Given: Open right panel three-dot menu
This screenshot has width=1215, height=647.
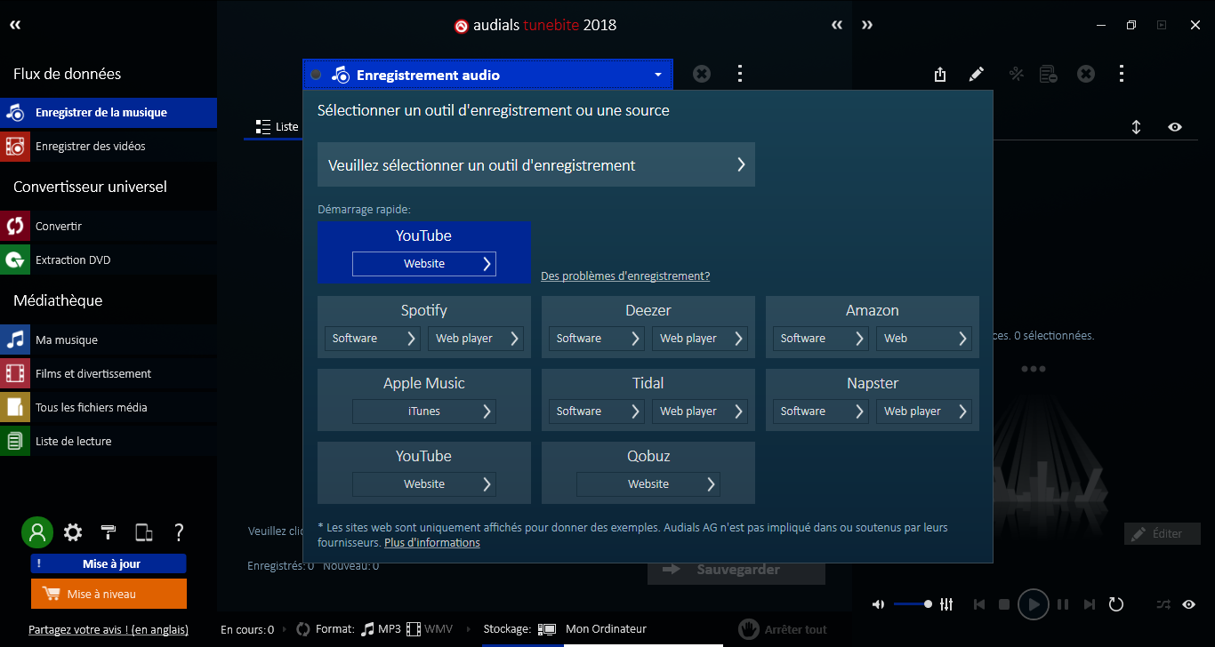Looking at the screenshot, I should [1122, 74].
